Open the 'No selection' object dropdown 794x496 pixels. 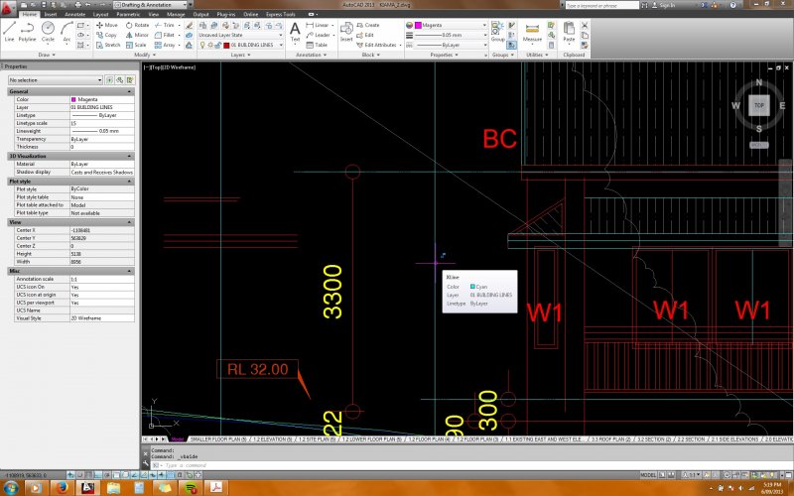(x=55, y=79)
